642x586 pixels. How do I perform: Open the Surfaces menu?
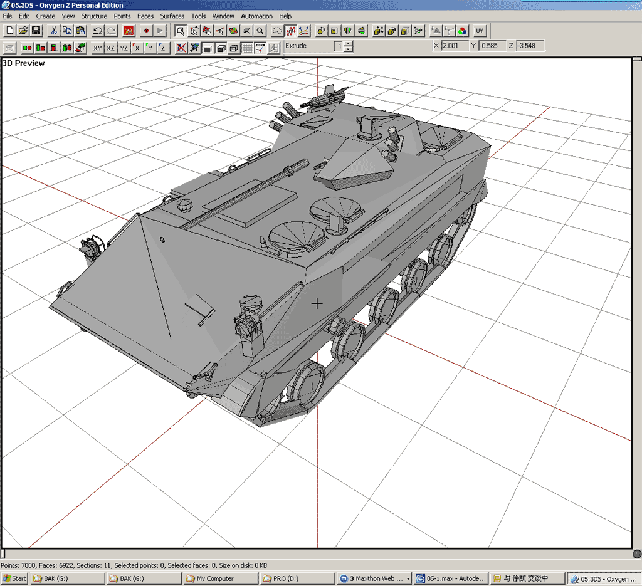172,16
